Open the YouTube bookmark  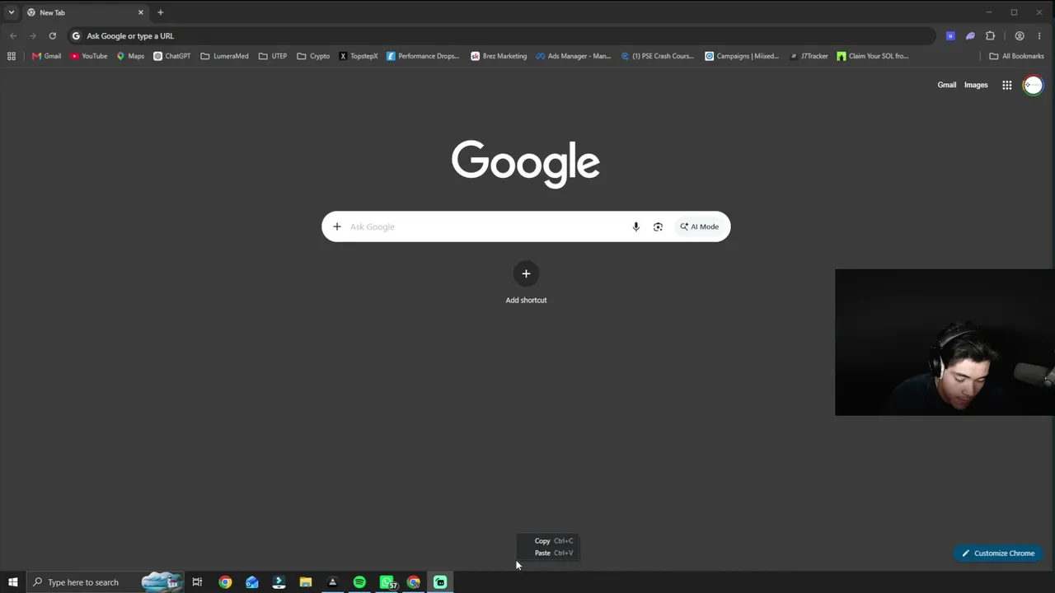click(89, 56)
